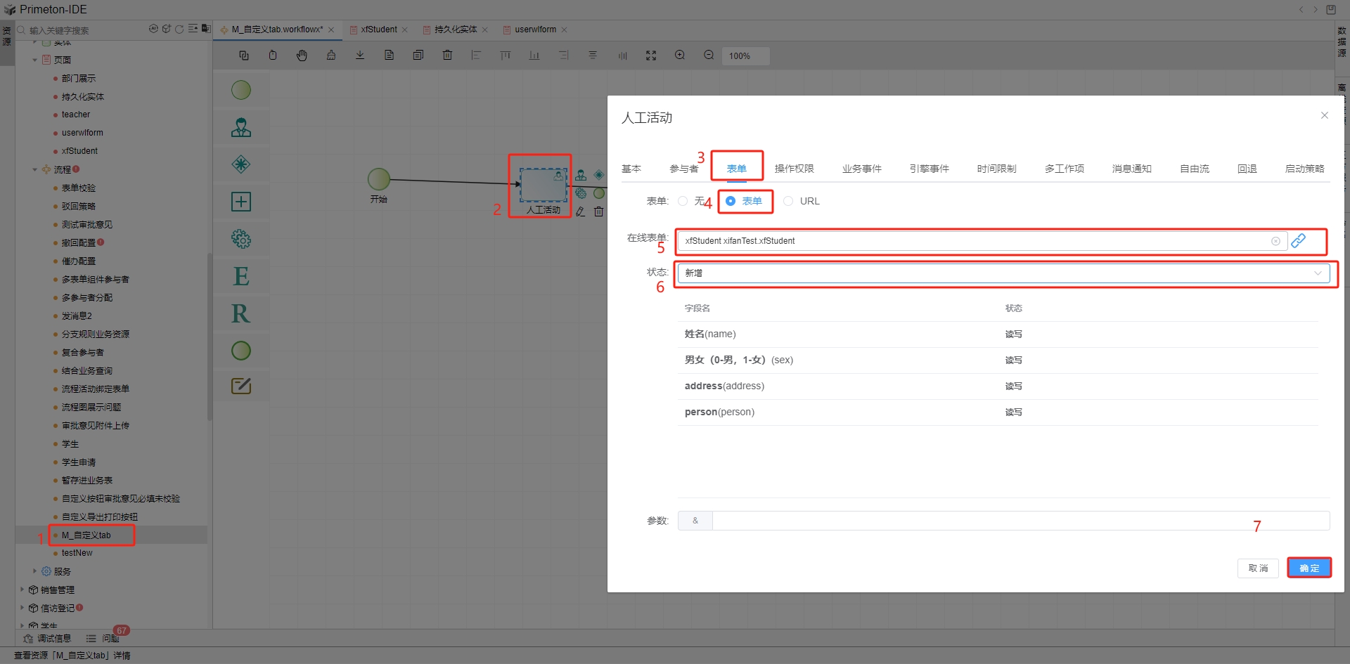Select the gear activity node in palette

(241, 239)
